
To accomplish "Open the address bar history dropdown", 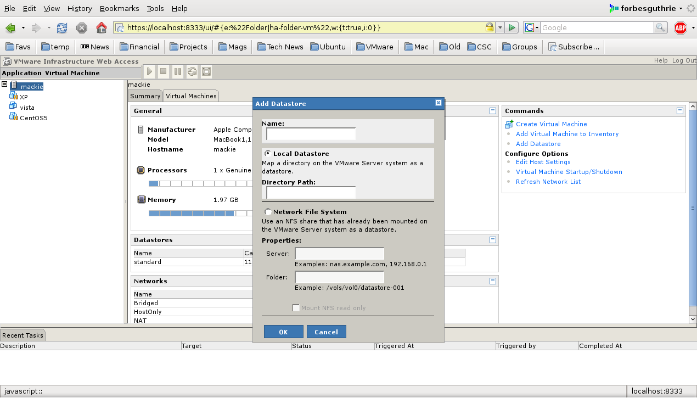I will tap(500, 27).
